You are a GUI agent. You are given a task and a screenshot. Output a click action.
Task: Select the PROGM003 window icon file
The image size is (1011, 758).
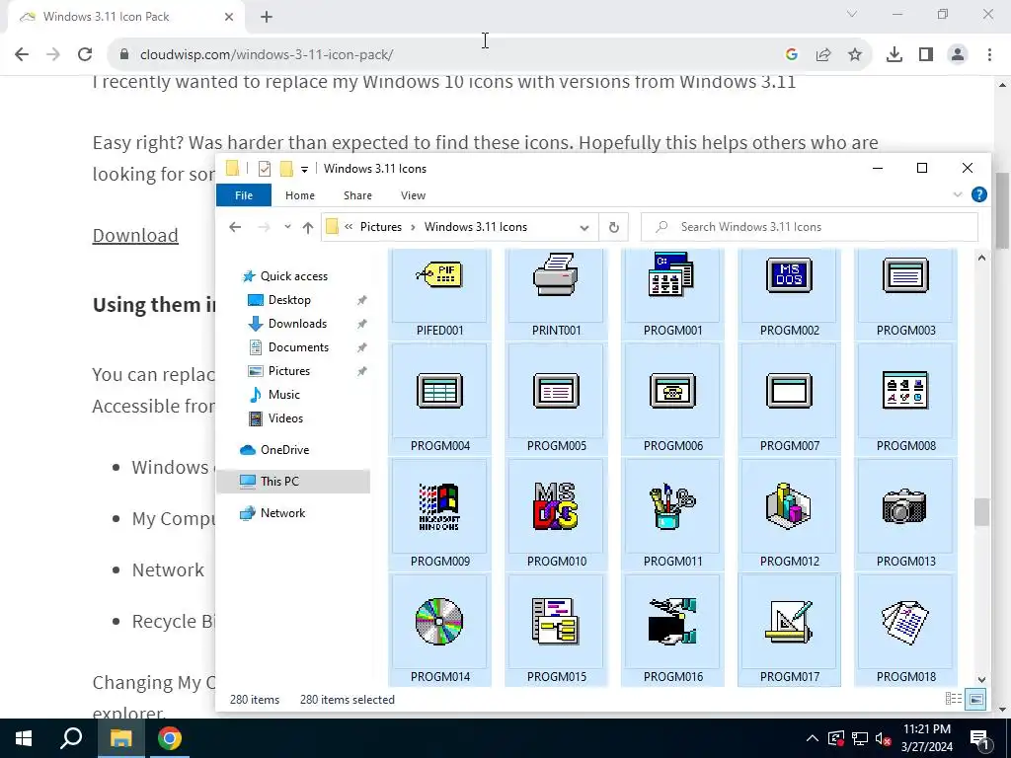906,293
